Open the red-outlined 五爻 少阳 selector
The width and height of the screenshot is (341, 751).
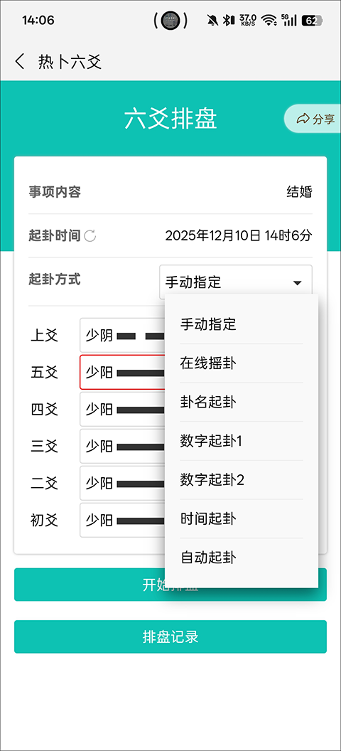(122, 372)
